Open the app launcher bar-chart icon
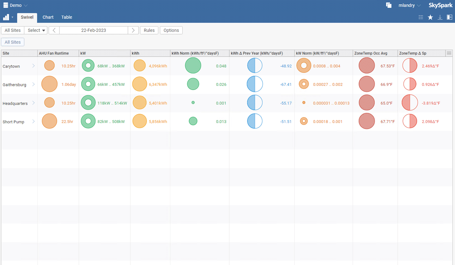The height and width of the screenshot is (265, 455). [x=6, y=17]
